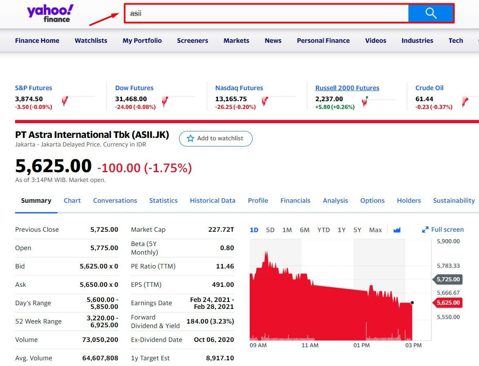The height and width of the screenshot is (366, 479).
Task: Select the Summary tab
Action: pyautogui.click(x=36, y=201)
